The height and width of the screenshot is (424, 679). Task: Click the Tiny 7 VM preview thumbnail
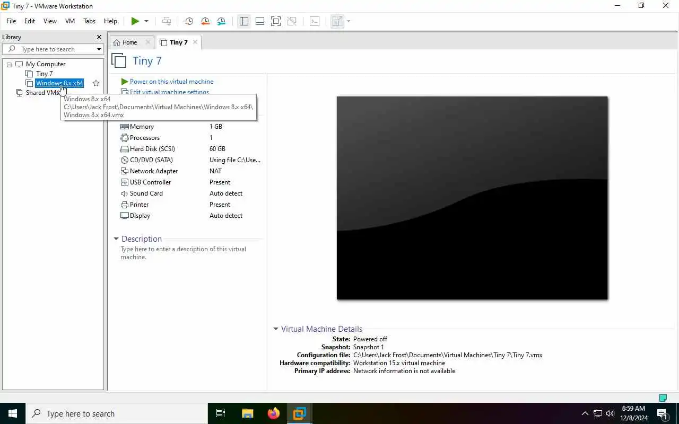pyautogui.click(x=472, y=198)
